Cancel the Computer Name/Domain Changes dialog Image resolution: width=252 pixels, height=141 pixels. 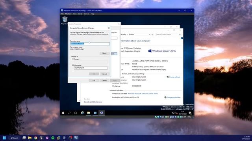point(104,74)
